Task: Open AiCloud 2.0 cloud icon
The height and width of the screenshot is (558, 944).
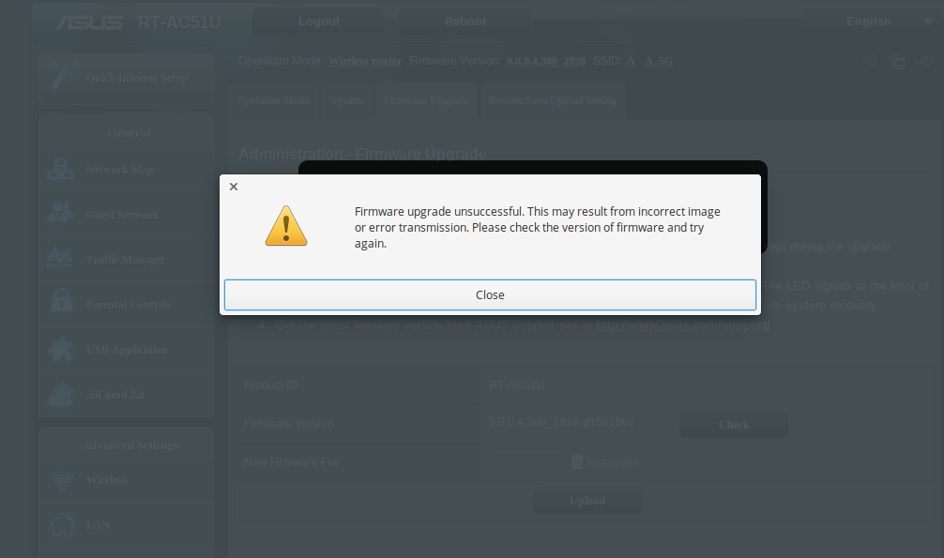Action: tap(60, 394)
